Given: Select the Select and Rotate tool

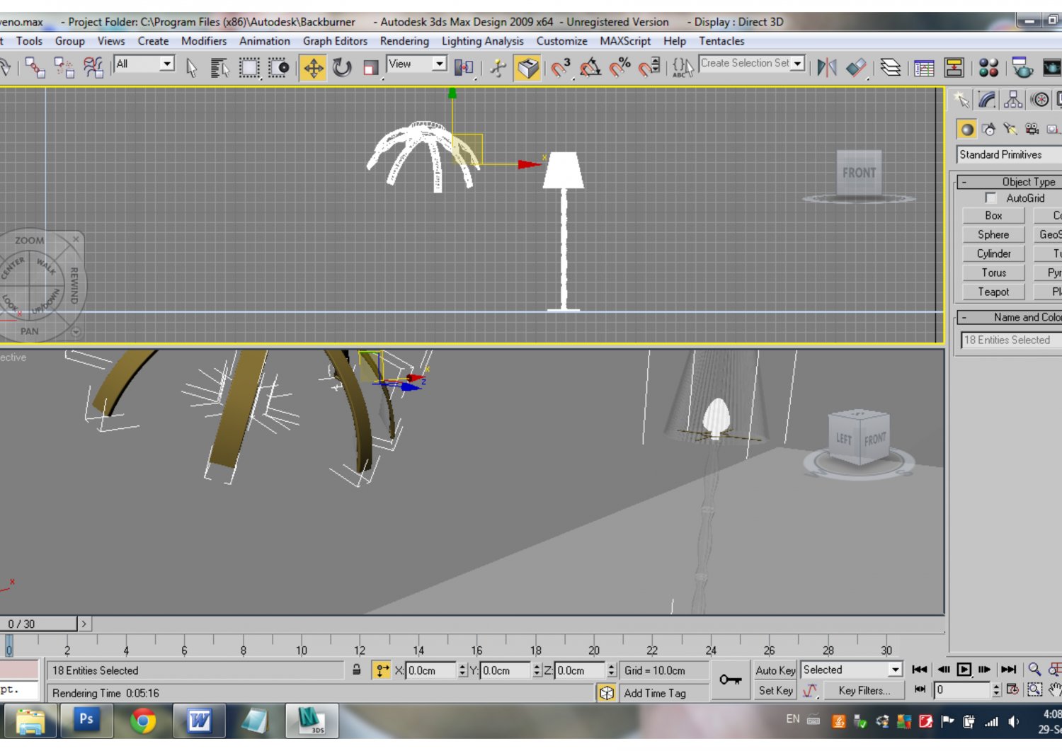Looking at the screenshot, I should (343, 68).
